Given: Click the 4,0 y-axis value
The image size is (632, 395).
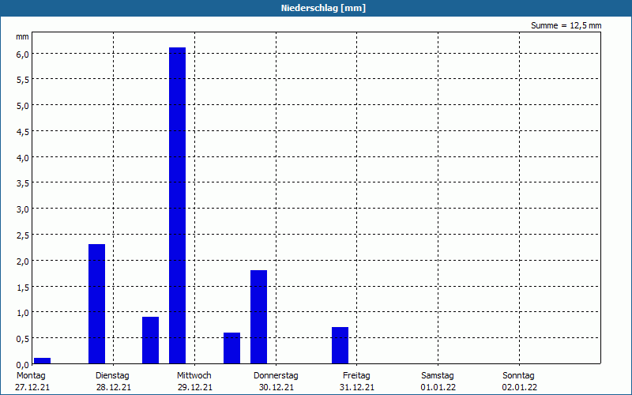Looking at the screenshot, I should coord(23,158).
